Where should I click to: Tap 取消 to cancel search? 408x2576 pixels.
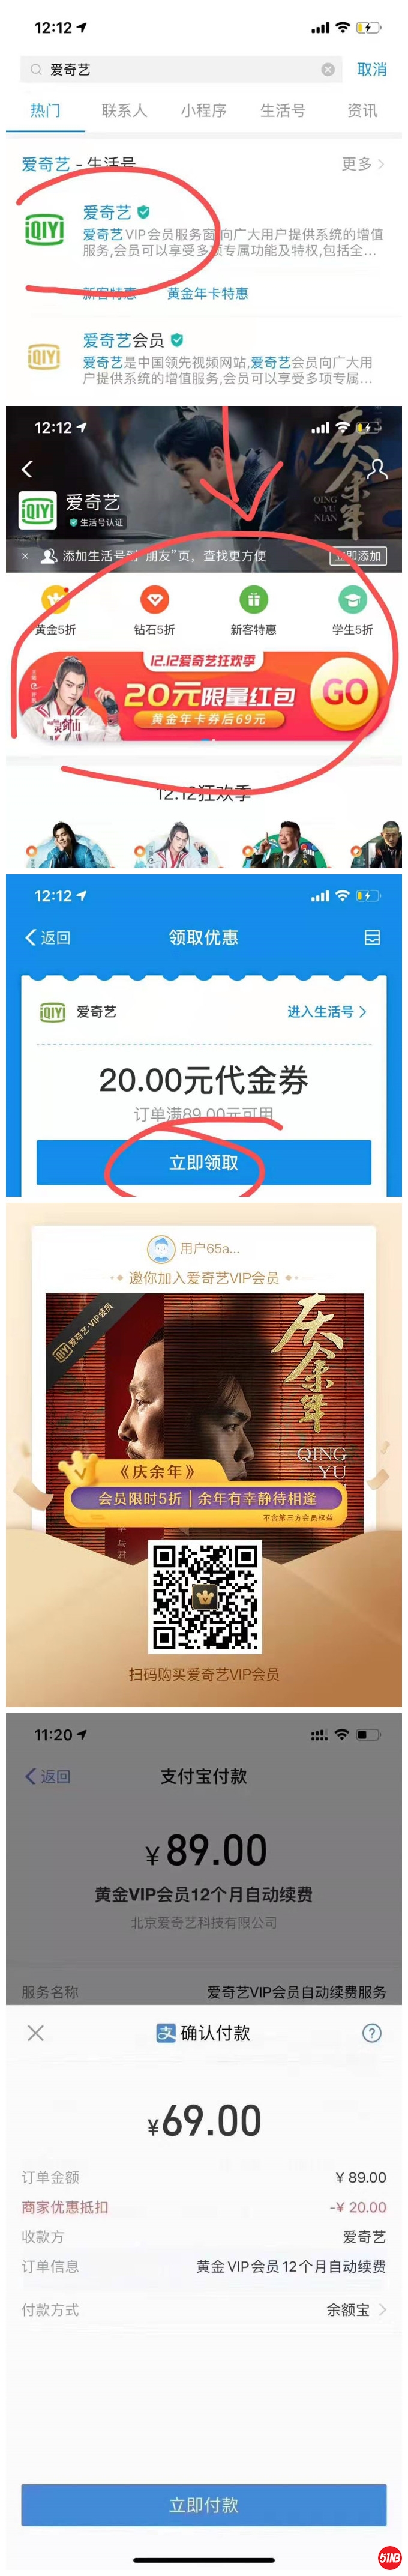pos(372,69)
